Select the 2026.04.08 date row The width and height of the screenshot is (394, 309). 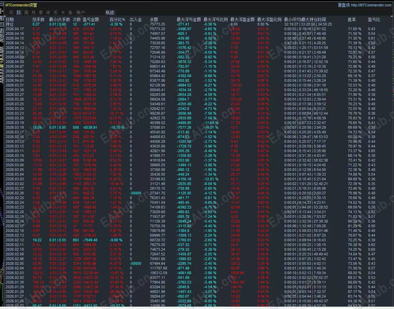click(x=15, y=62)
